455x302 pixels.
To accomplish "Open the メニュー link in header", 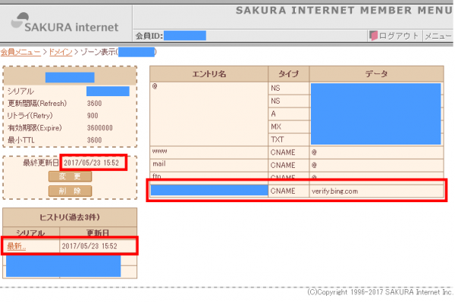I will (438, 36).
